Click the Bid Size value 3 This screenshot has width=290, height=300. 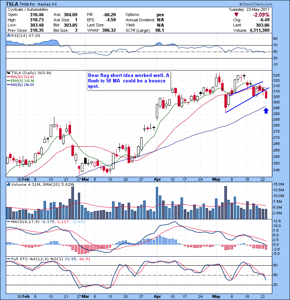pos(76,30)
